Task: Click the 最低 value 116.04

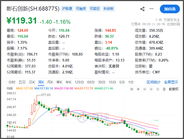Action: click(x=23, y=37)
